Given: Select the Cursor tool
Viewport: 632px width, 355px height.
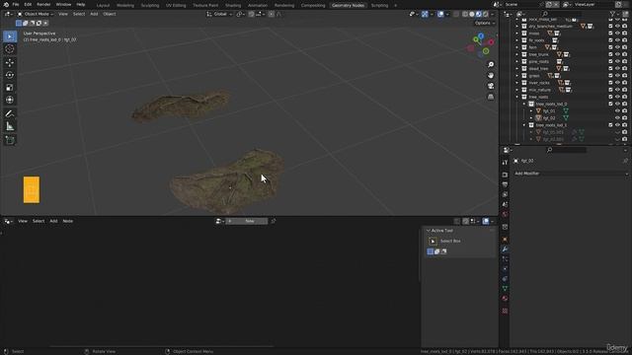Looking at the screenshot, I should pos(10,49).
